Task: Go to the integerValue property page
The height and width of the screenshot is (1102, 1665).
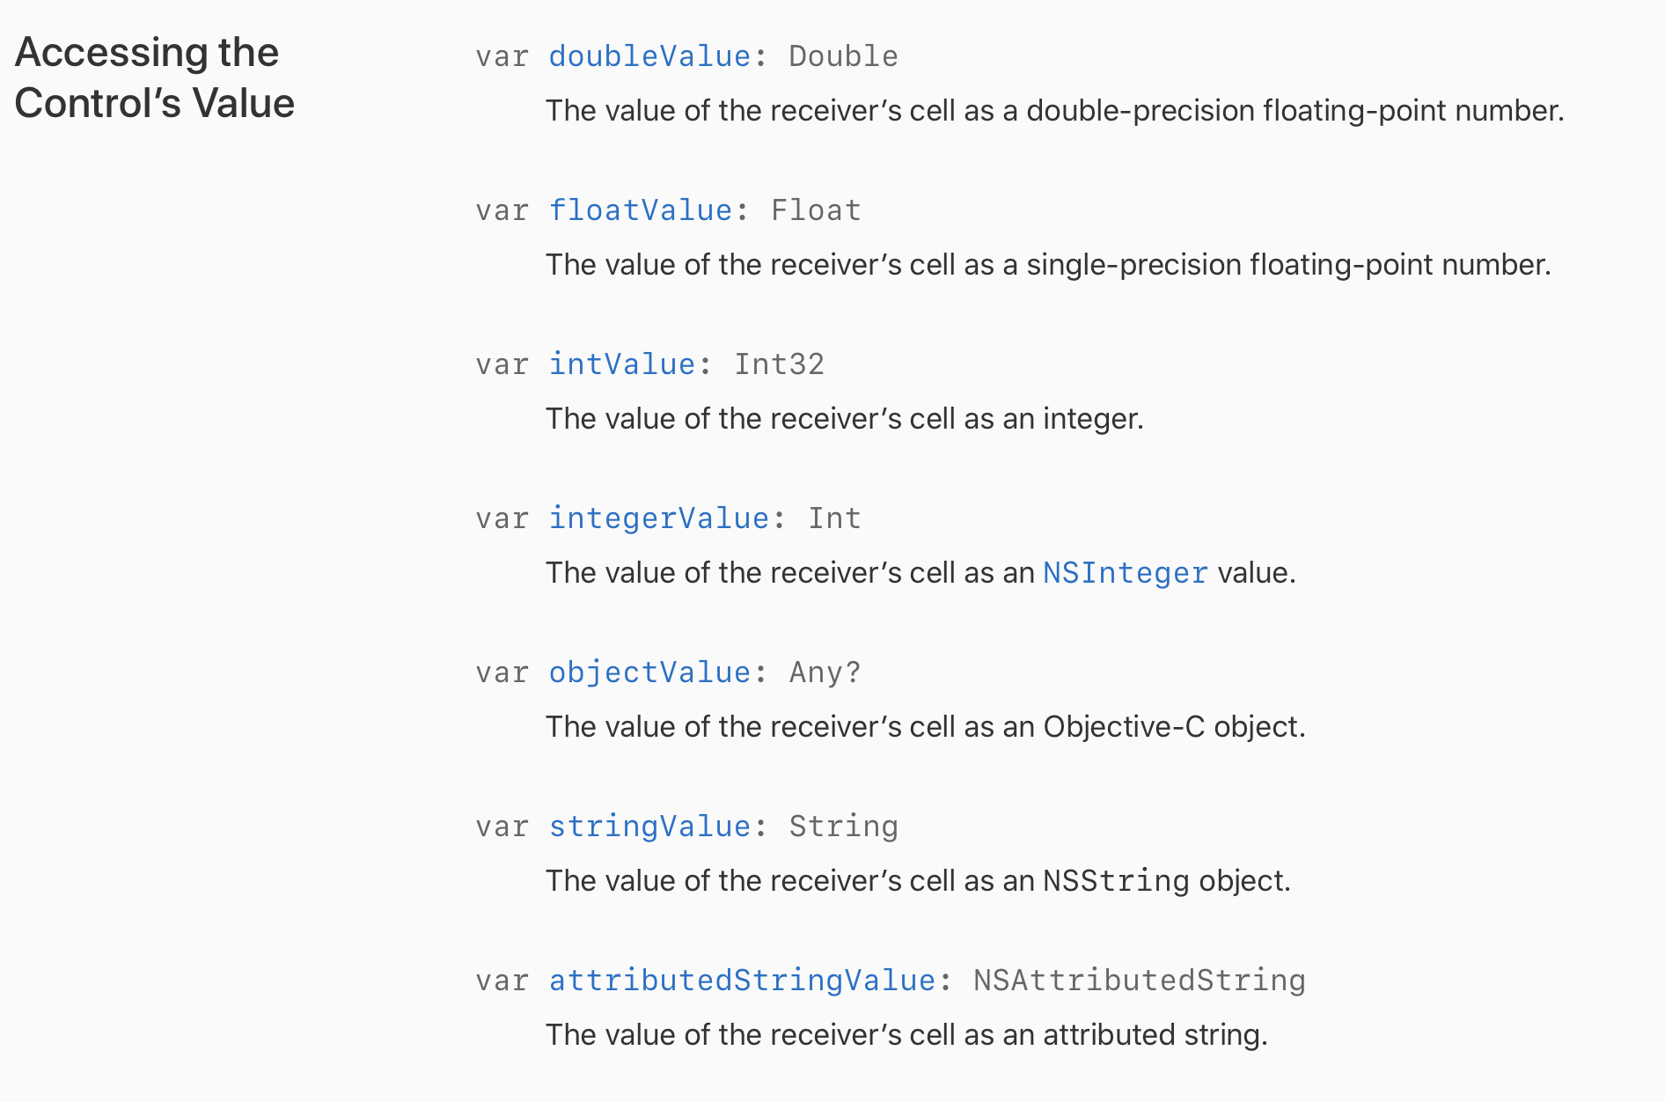Action: (659, 518)
